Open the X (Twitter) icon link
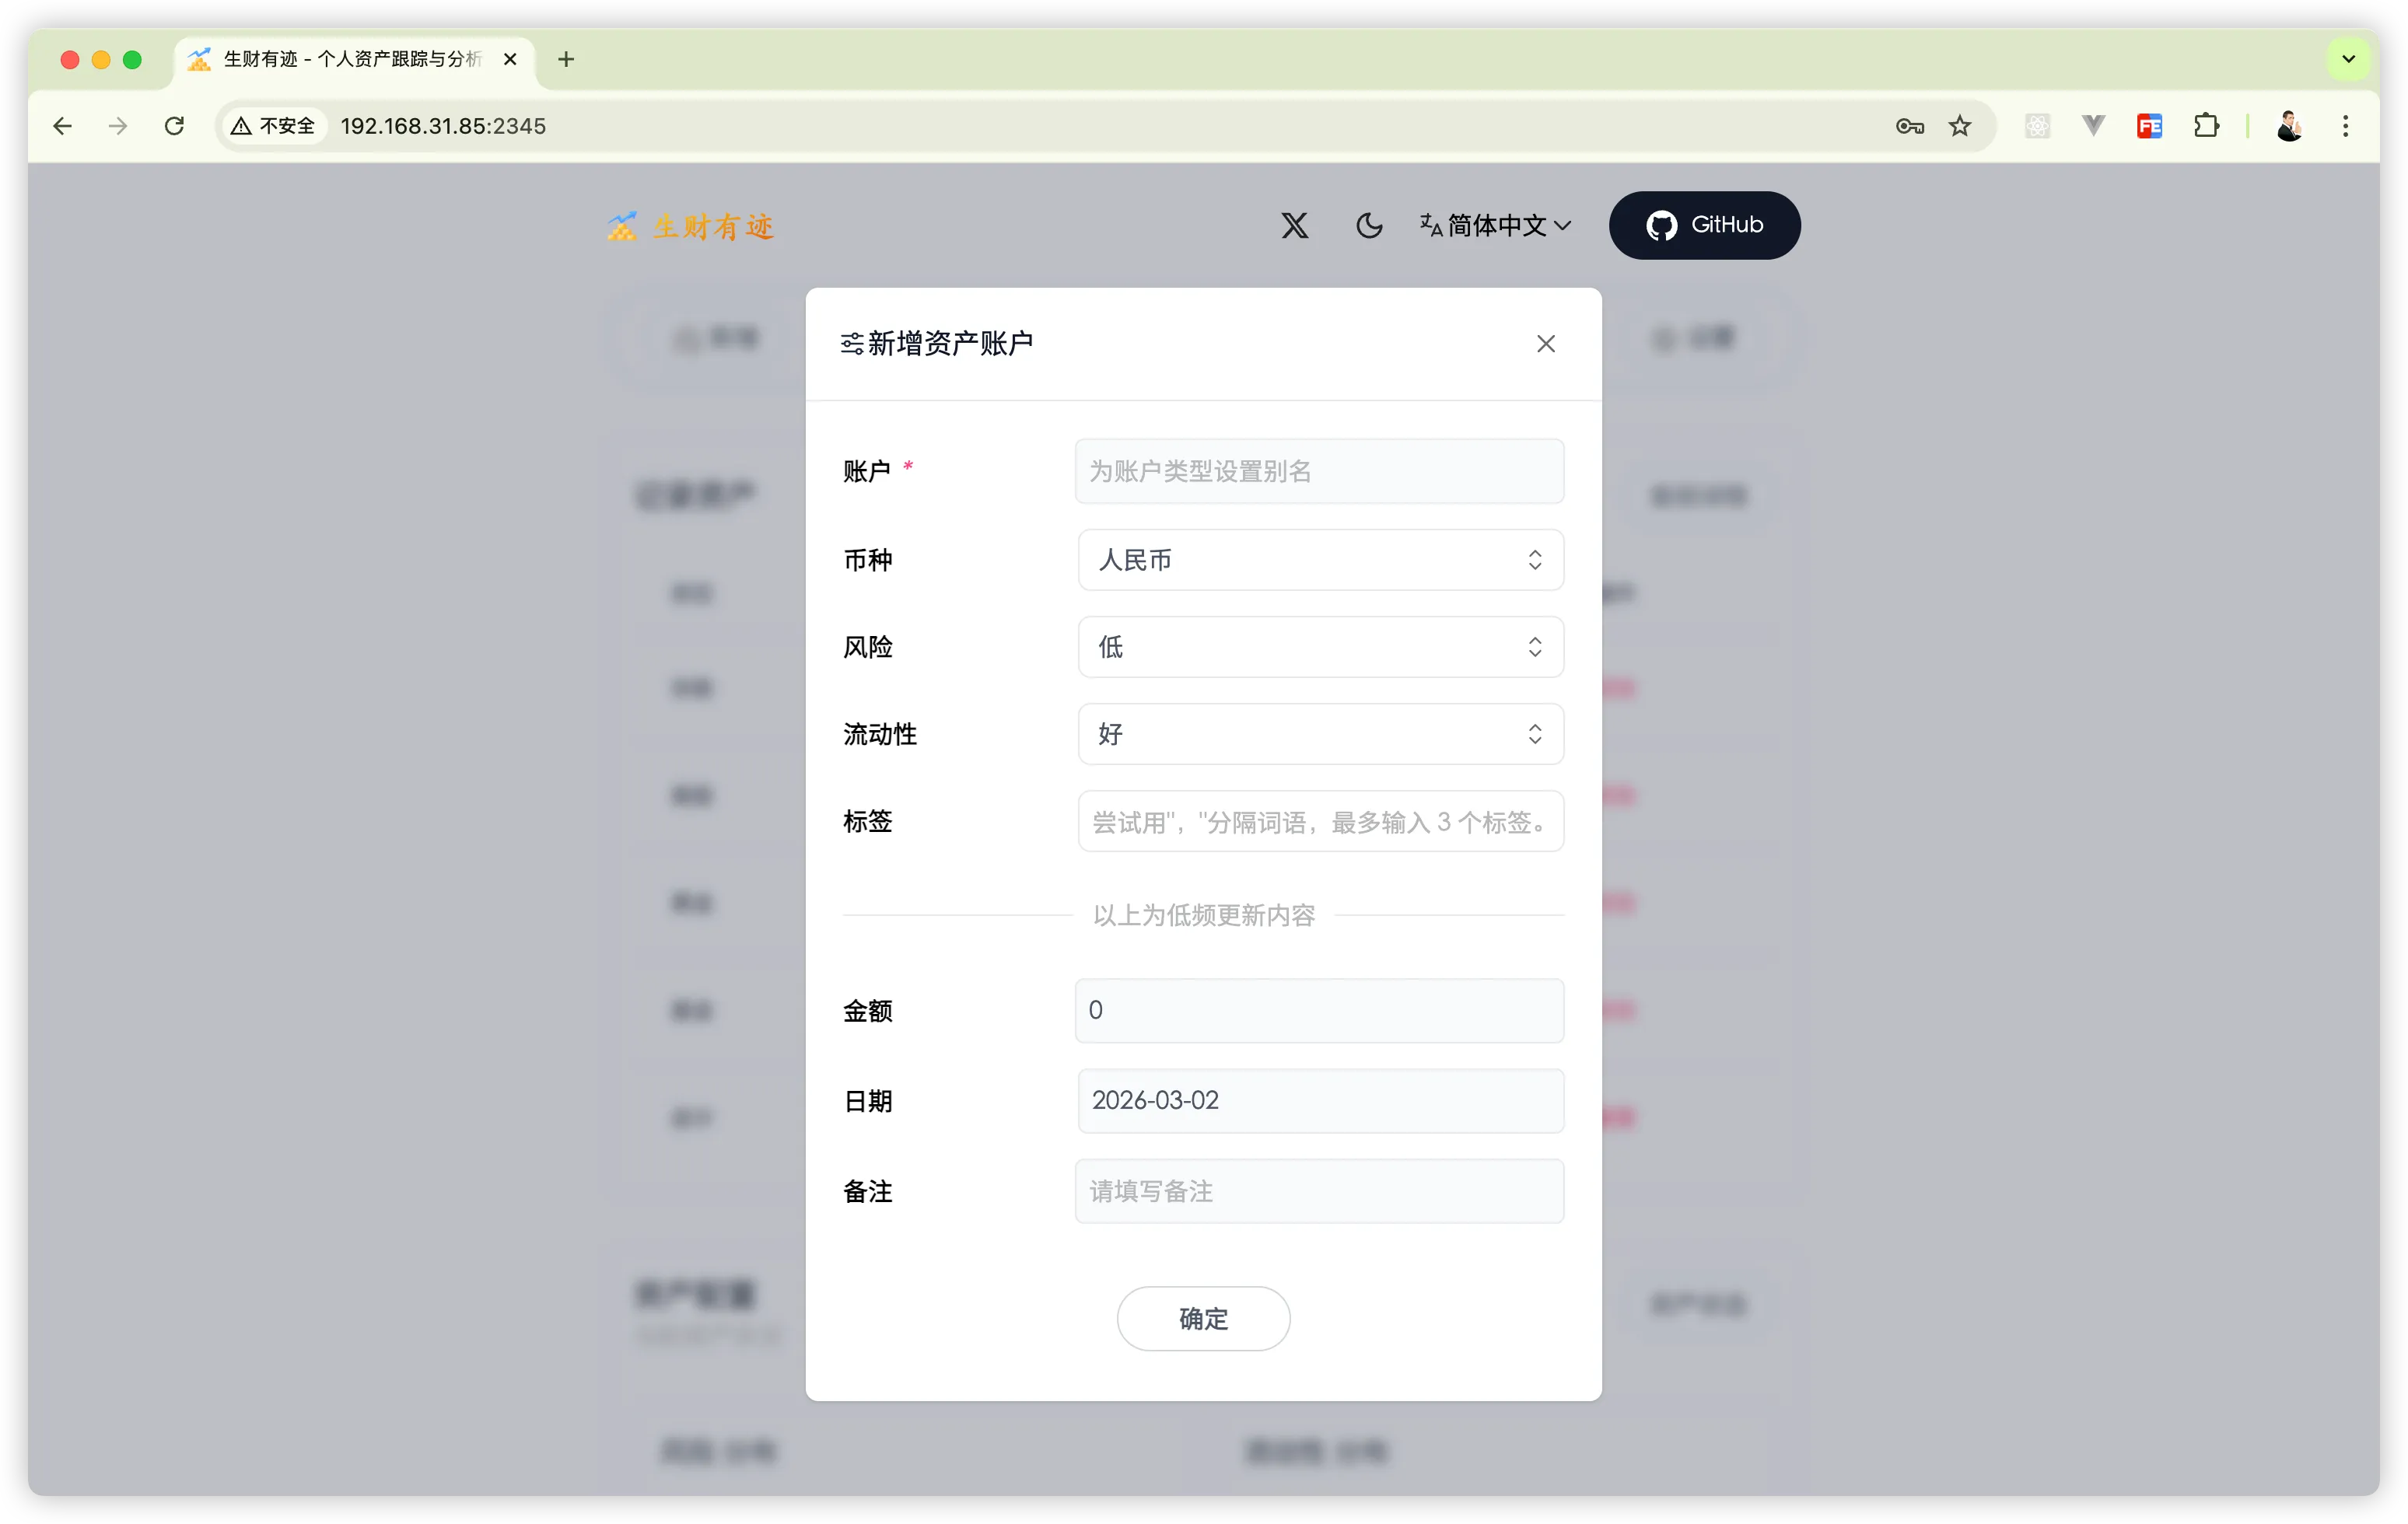Image resolution: width=2408 pixels, height=1524 pixels. [x=1294, y=225]
